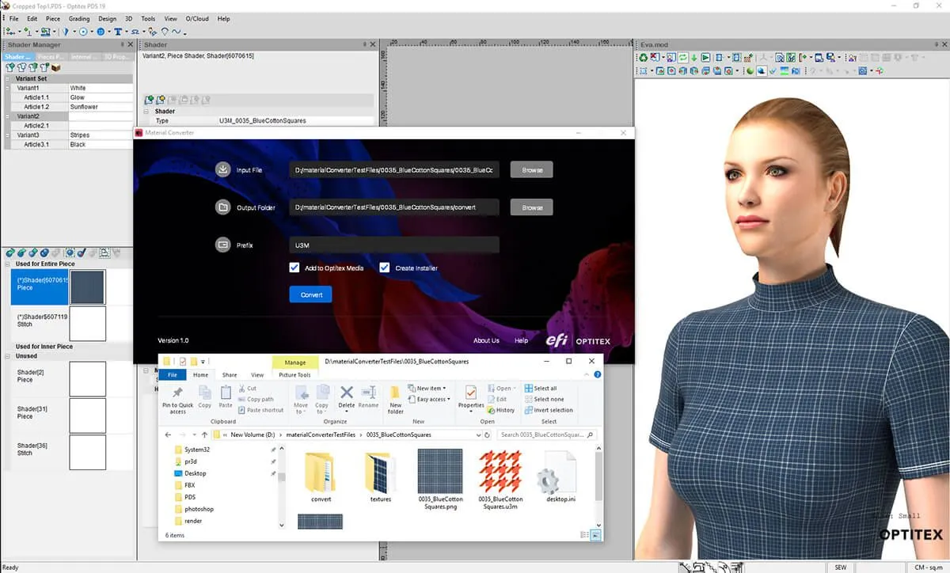This screenshot has height=573, width=950.
Task: Uncheck Add to Optitex Media
Action: click(294, 268)
